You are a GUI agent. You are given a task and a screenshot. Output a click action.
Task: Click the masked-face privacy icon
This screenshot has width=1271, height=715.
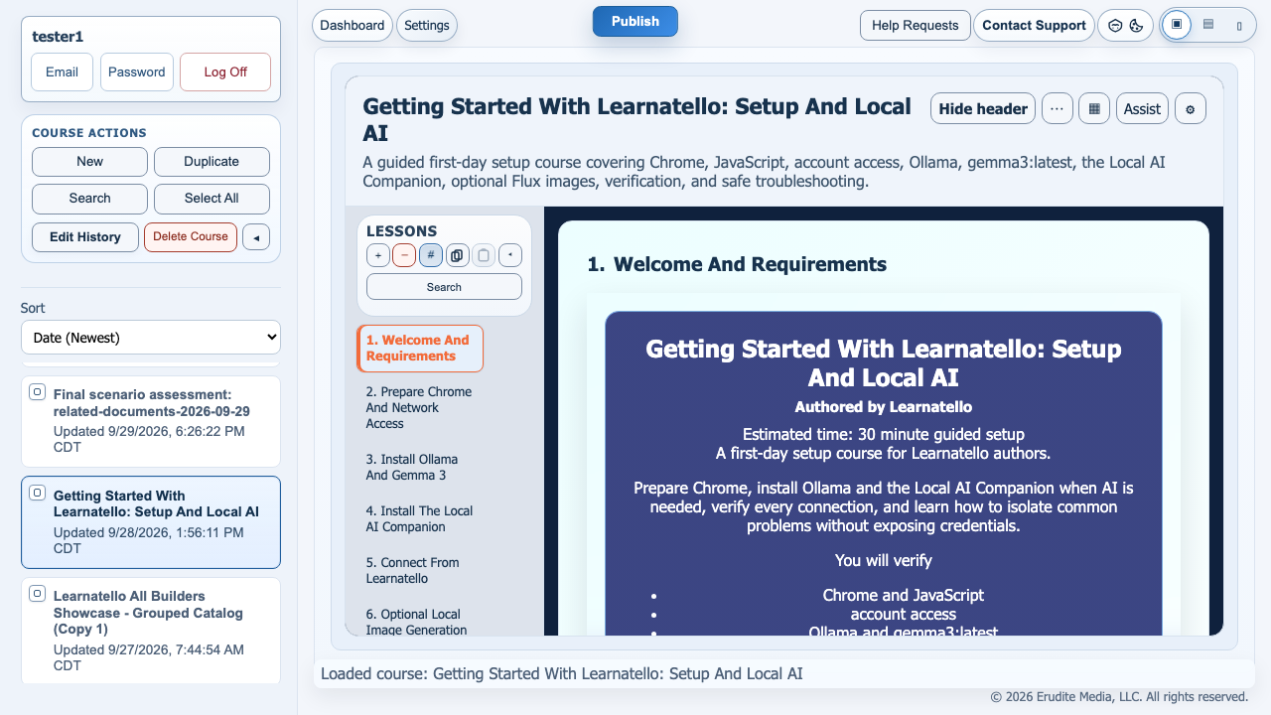click(x=1115, y=26)
